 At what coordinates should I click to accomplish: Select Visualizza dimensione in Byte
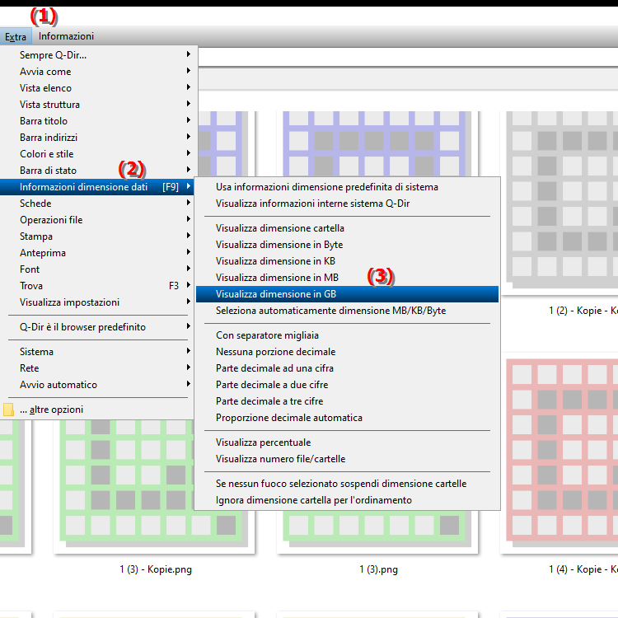coord(347,245)
